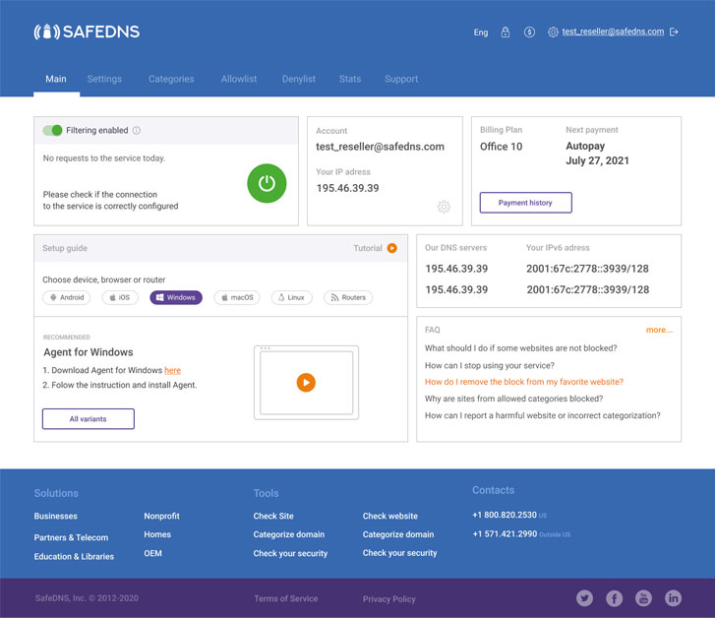The image size is (716, 618).
Task: Open Check website footer link
Action: point(390,516)
